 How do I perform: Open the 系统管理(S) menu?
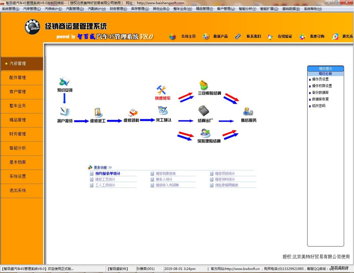pos(11,9)
